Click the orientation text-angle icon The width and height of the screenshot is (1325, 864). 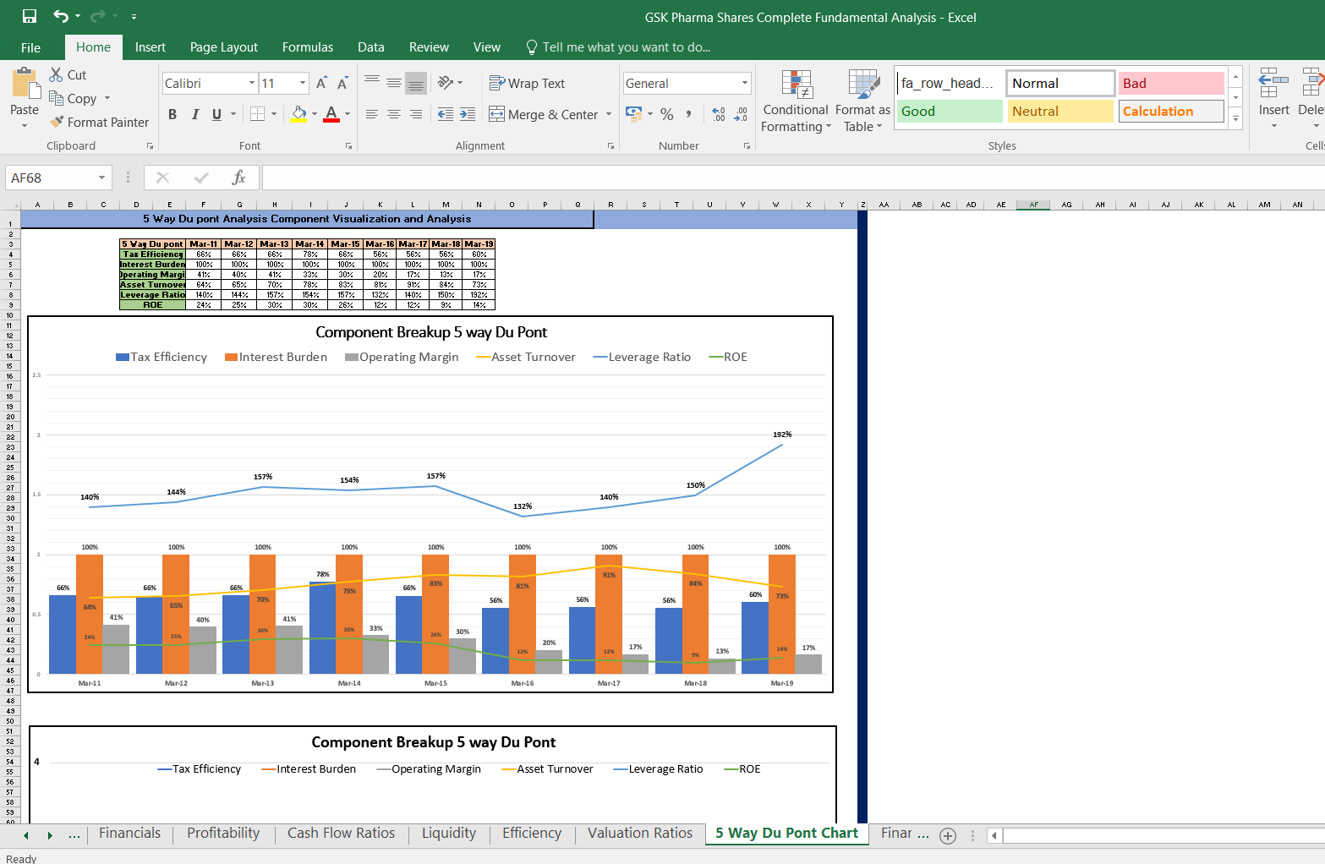446,83
